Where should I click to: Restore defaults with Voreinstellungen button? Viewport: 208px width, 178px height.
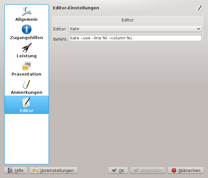(53, 170)
